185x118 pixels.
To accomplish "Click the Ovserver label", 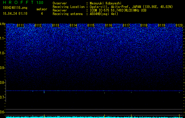I will click(60, 4).
